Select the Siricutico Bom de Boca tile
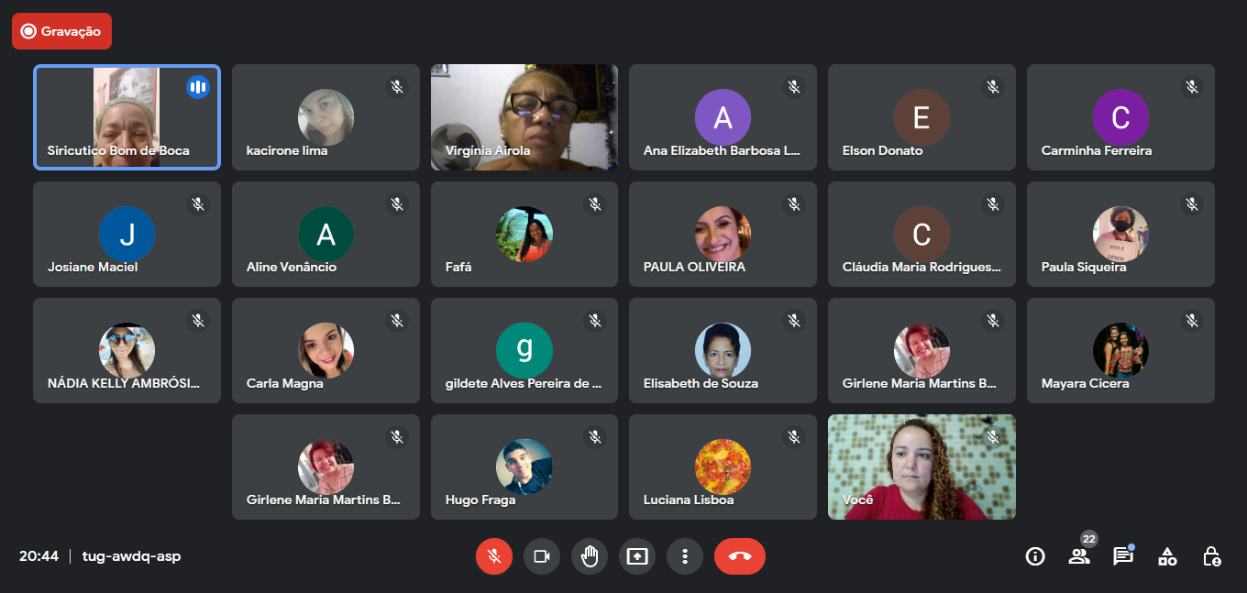Image resolution: width=1247 pixels, height=593 pixels. click(127, 117)
